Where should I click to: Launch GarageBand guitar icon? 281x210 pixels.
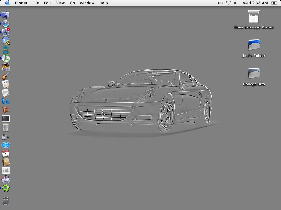tap(6, 75)
